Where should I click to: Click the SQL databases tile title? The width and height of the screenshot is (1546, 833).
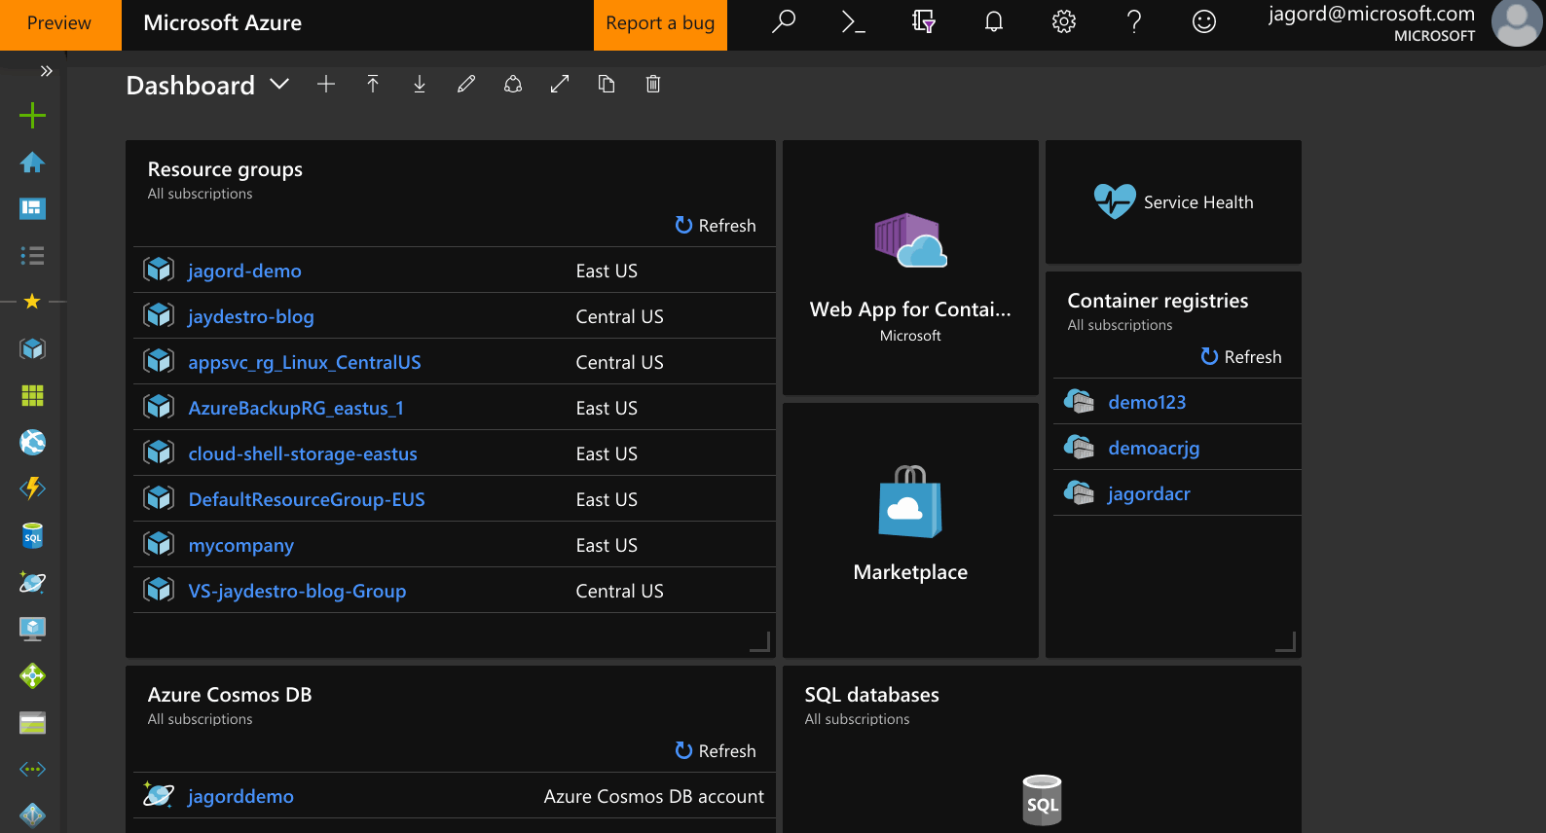(x=871, y=695)
